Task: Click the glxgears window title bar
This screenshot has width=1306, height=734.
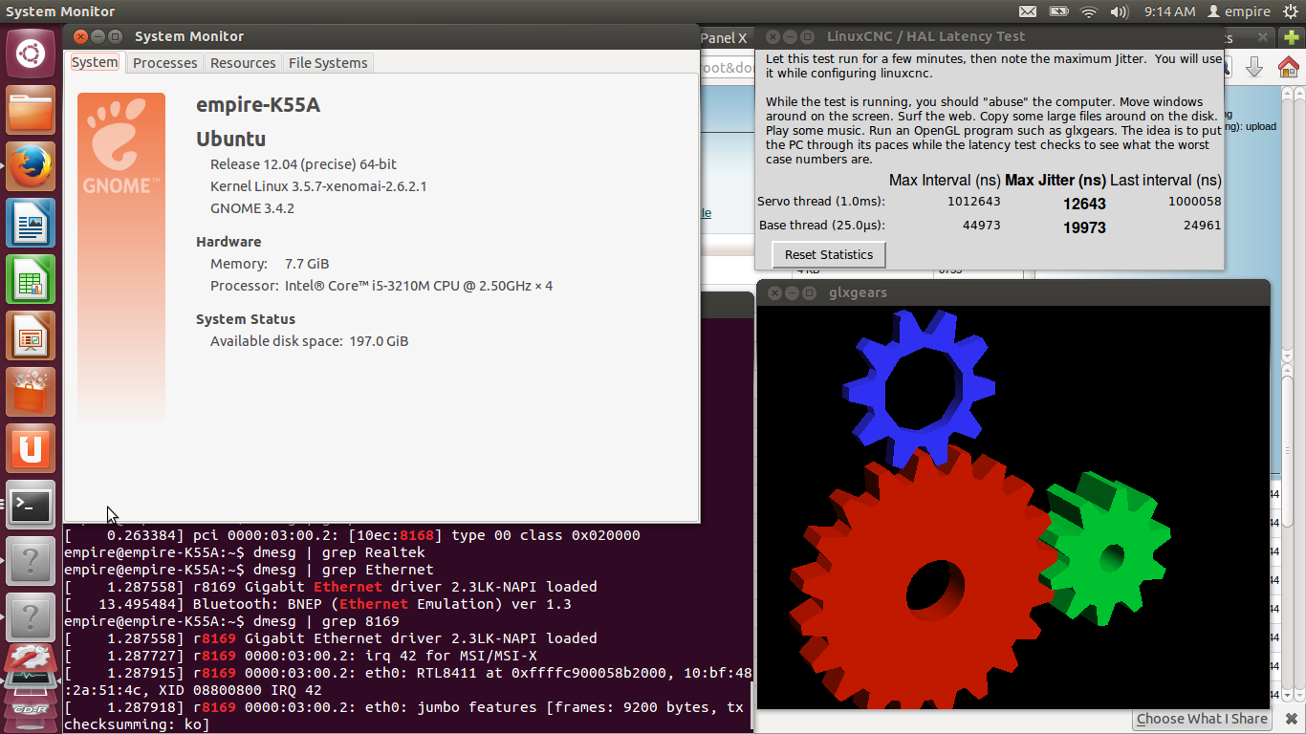Action: click(1013, 292)
